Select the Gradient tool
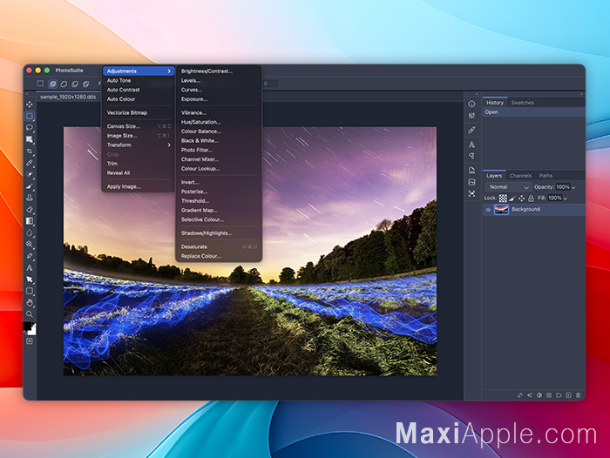 click(30, 221)
